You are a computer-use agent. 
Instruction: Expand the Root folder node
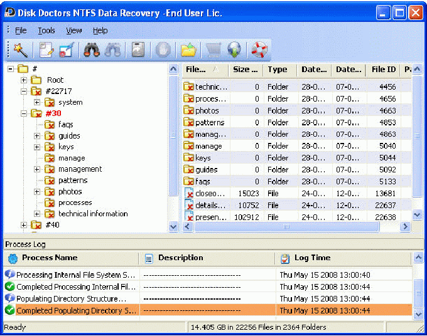coord(24,80)
